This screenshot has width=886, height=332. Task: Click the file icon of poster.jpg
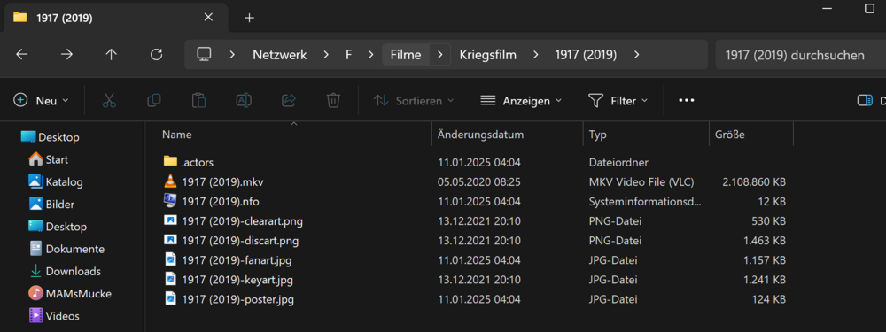(170, 299)
